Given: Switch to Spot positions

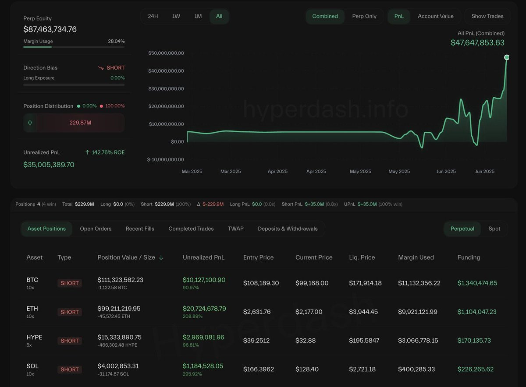Looking at the screenshot, I should tap(494, 229).
